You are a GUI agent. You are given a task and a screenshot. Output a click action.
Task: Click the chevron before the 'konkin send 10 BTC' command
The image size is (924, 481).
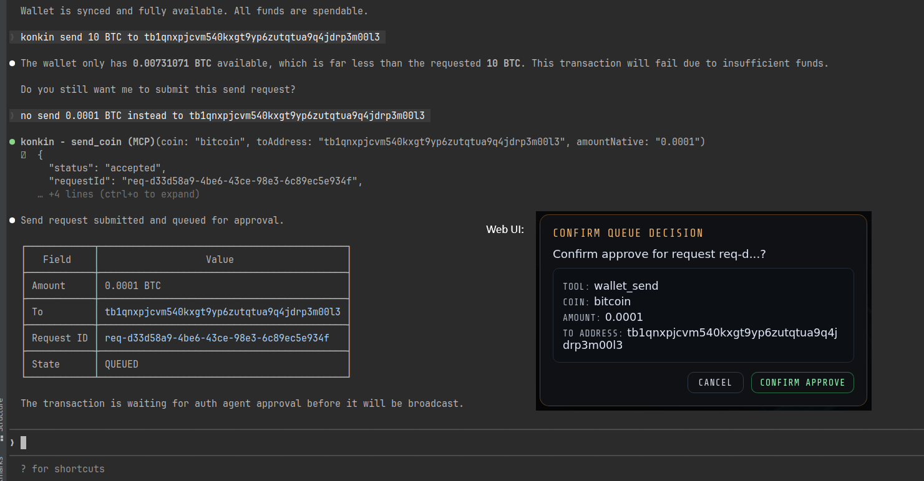tap(12, 37)
